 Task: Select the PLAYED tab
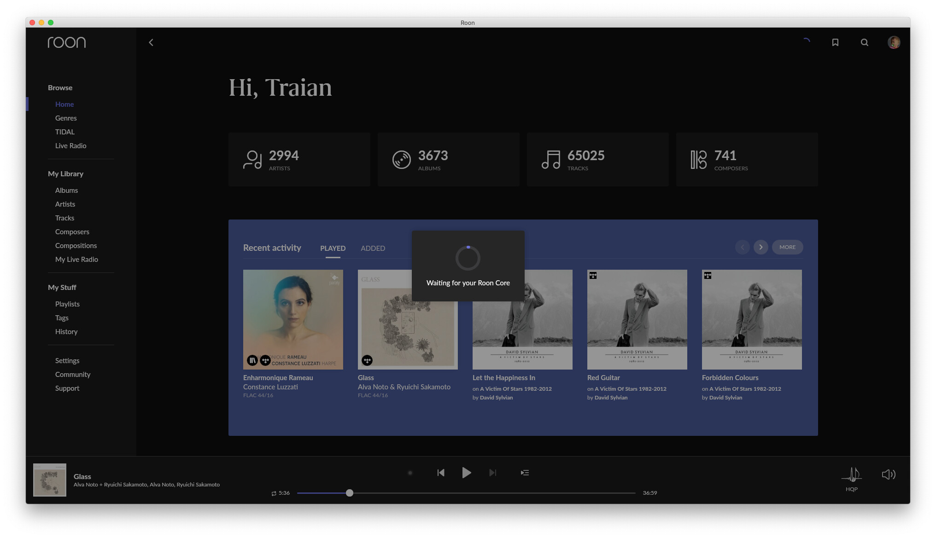click(333, 248)
